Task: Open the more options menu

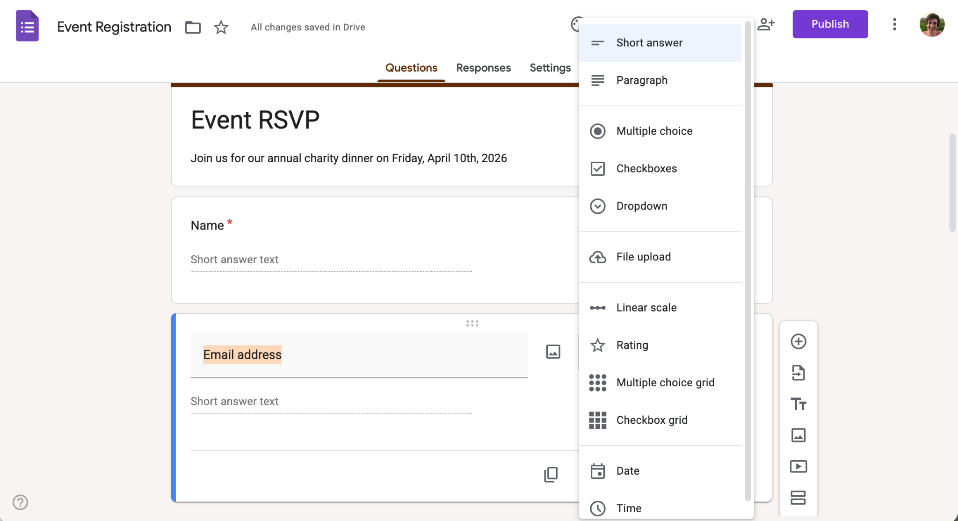Action: click(x=894, y=24)
